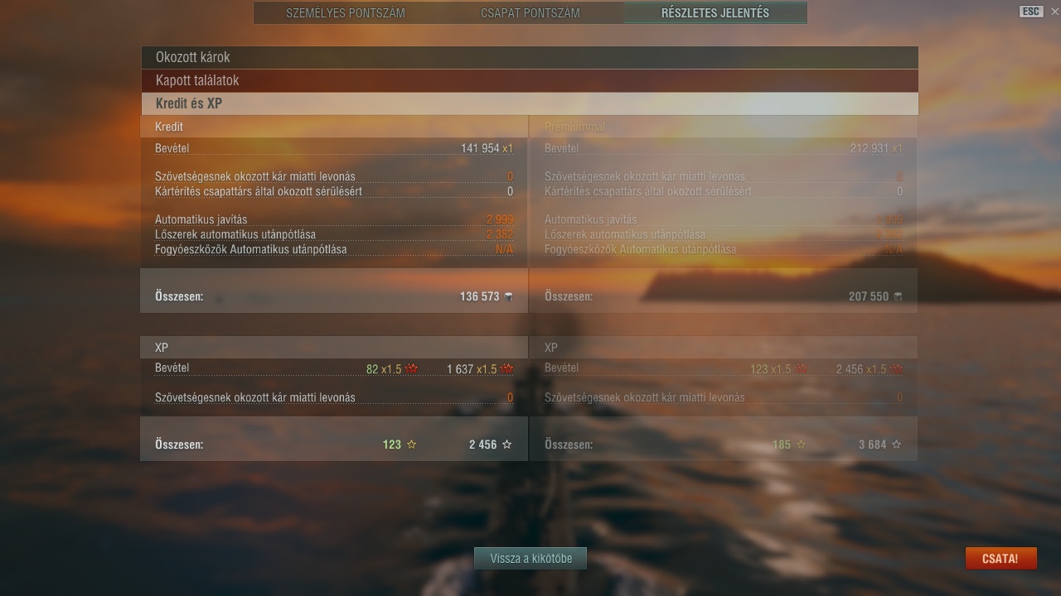This screenshot has width=1061, height=596.
Task: Open the Csapat pontszám tab
Action: [x=530, y=13]
